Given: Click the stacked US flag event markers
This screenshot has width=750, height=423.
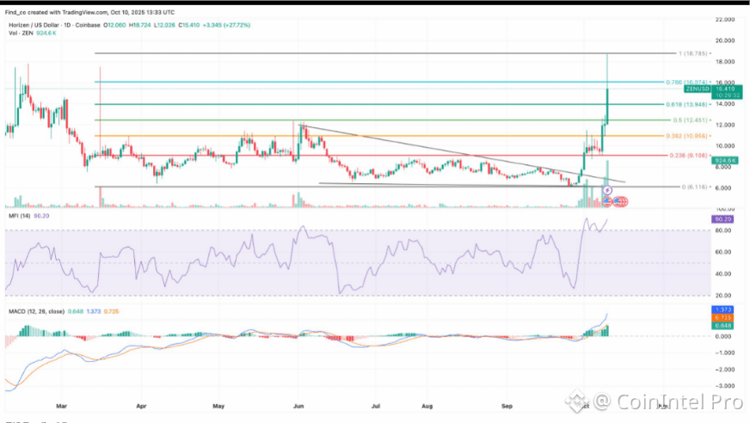Looking at the screenshot, I should (620, 202).
